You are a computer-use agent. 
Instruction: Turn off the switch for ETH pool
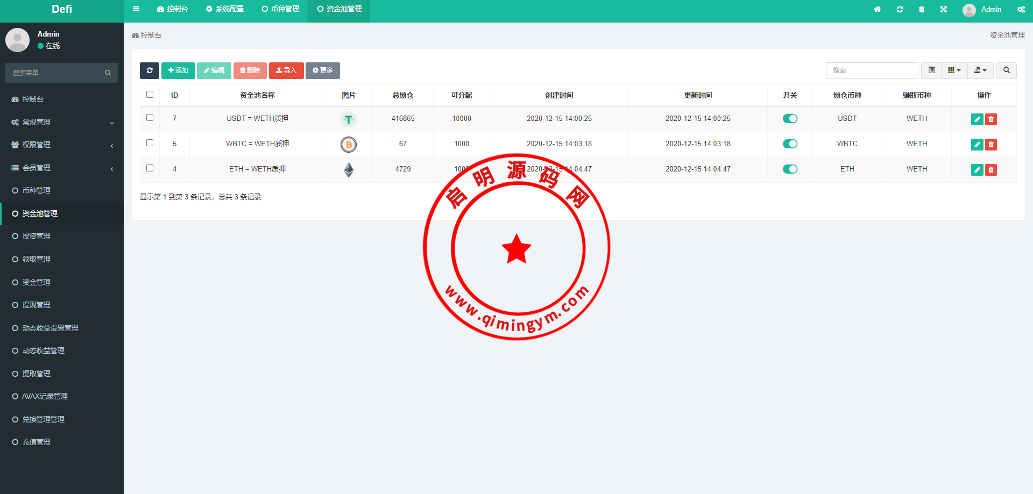click(x=790, y=169)
